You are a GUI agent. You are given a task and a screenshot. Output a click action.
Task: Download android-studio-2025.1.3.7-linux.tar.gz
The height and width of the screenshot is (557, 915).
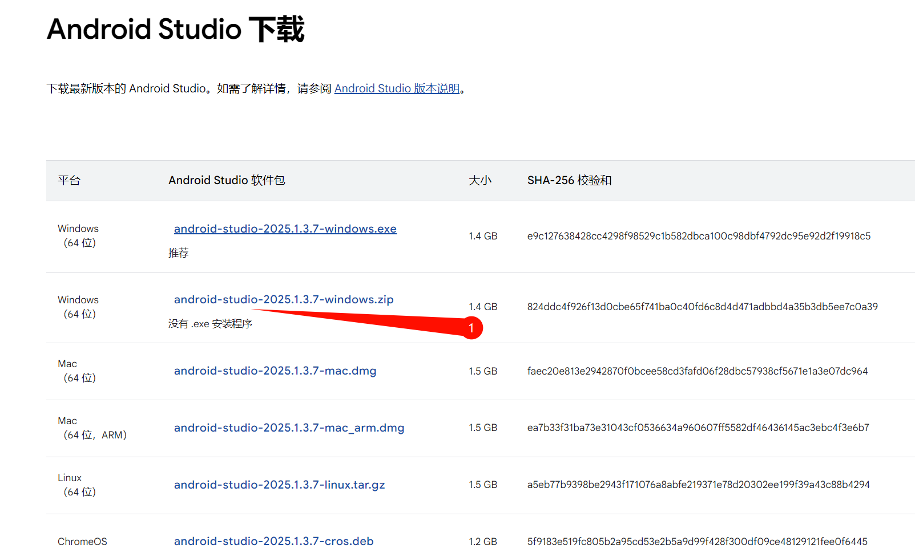pyautogui.click(x=279, y=485)
